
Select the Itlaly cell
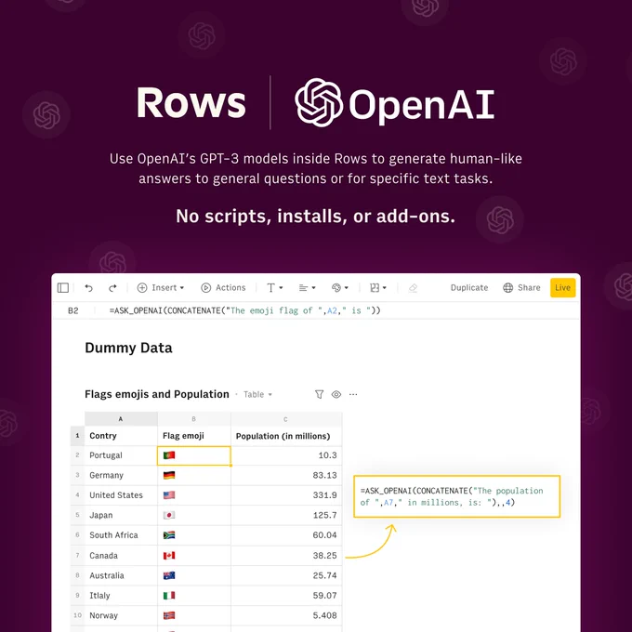pyautogui.click(x=121, y=596)
